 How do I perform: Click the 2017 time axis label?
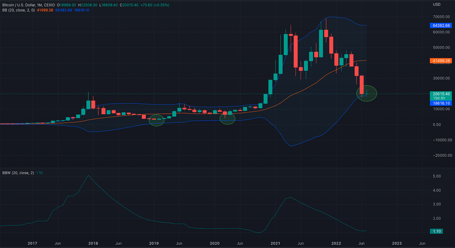tap(32, 243)
